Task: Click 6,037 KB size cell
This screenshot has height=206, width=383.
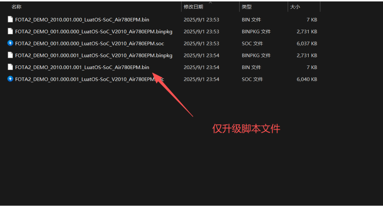Action: pyautogui.click(x=307, y=44)
